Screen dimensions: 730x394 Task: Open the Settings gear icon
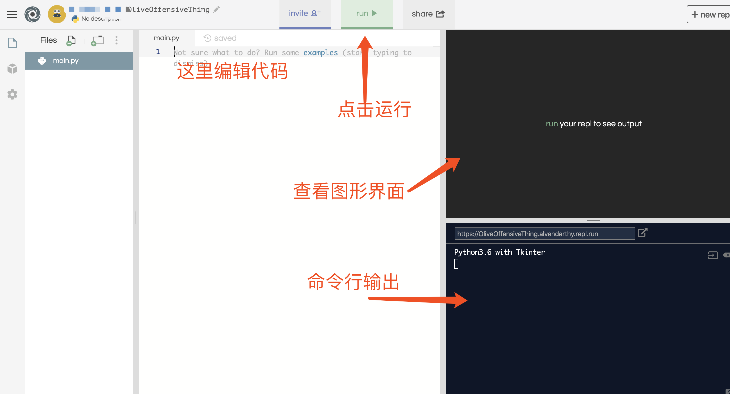(12, 94)
